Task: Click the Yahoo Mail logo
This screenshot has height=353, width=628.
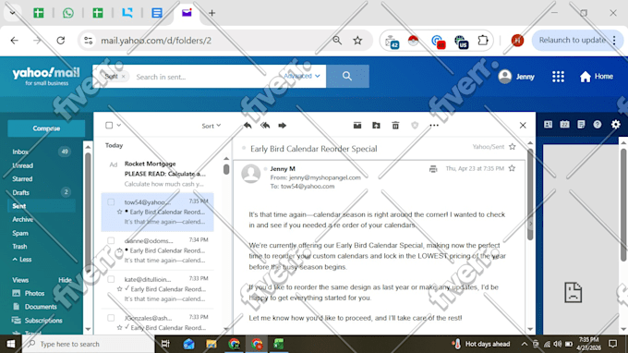Action: pos(46,76)
